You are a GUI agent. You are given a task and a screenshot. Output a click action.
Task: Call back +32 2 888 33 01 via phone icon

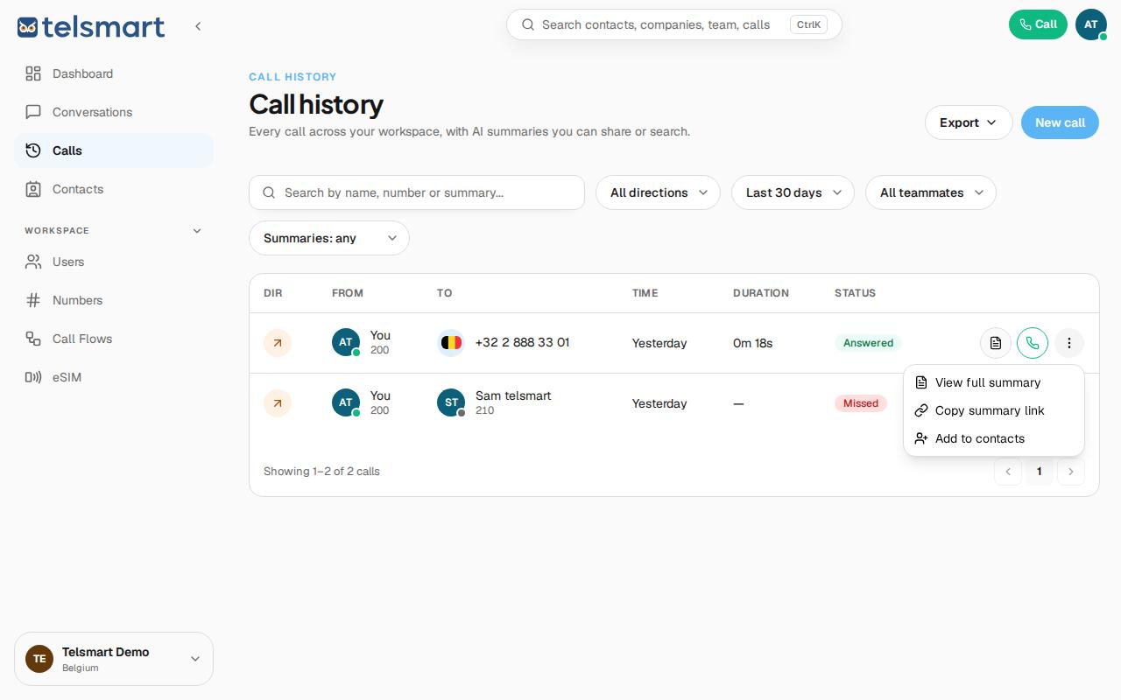pyautogui.click(x=1033, y=343)
